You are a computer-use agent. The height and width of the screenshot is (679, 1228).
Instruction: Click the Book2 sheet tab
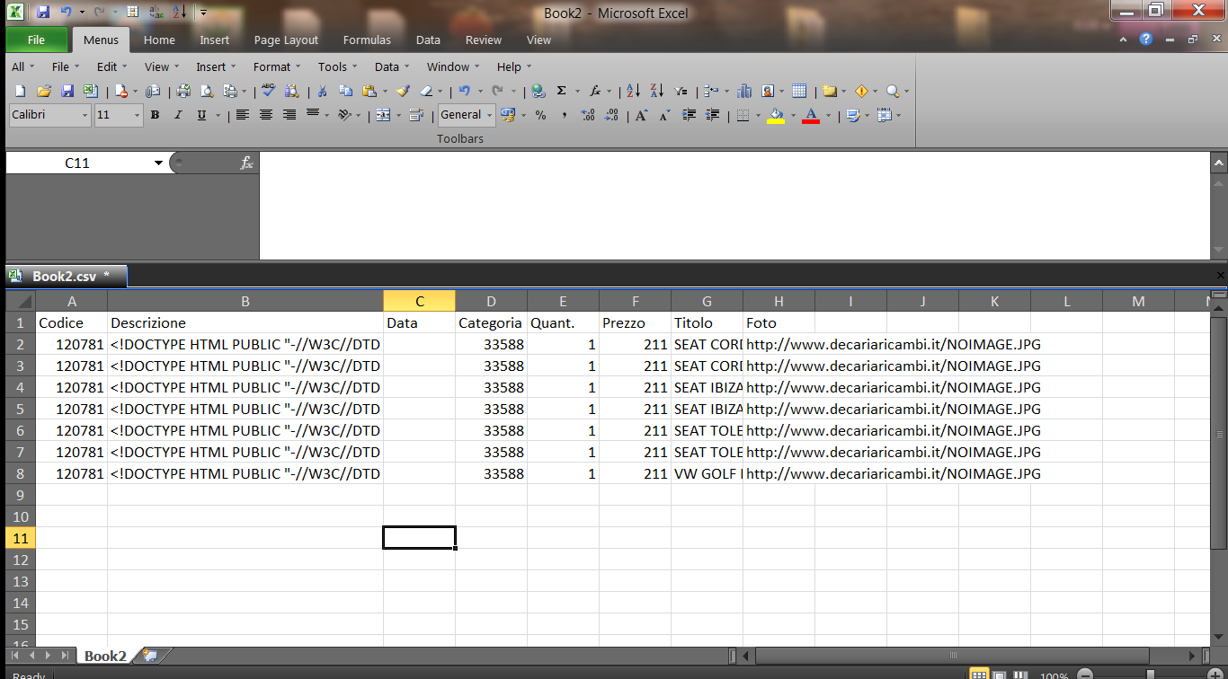(x=105, y=656)
